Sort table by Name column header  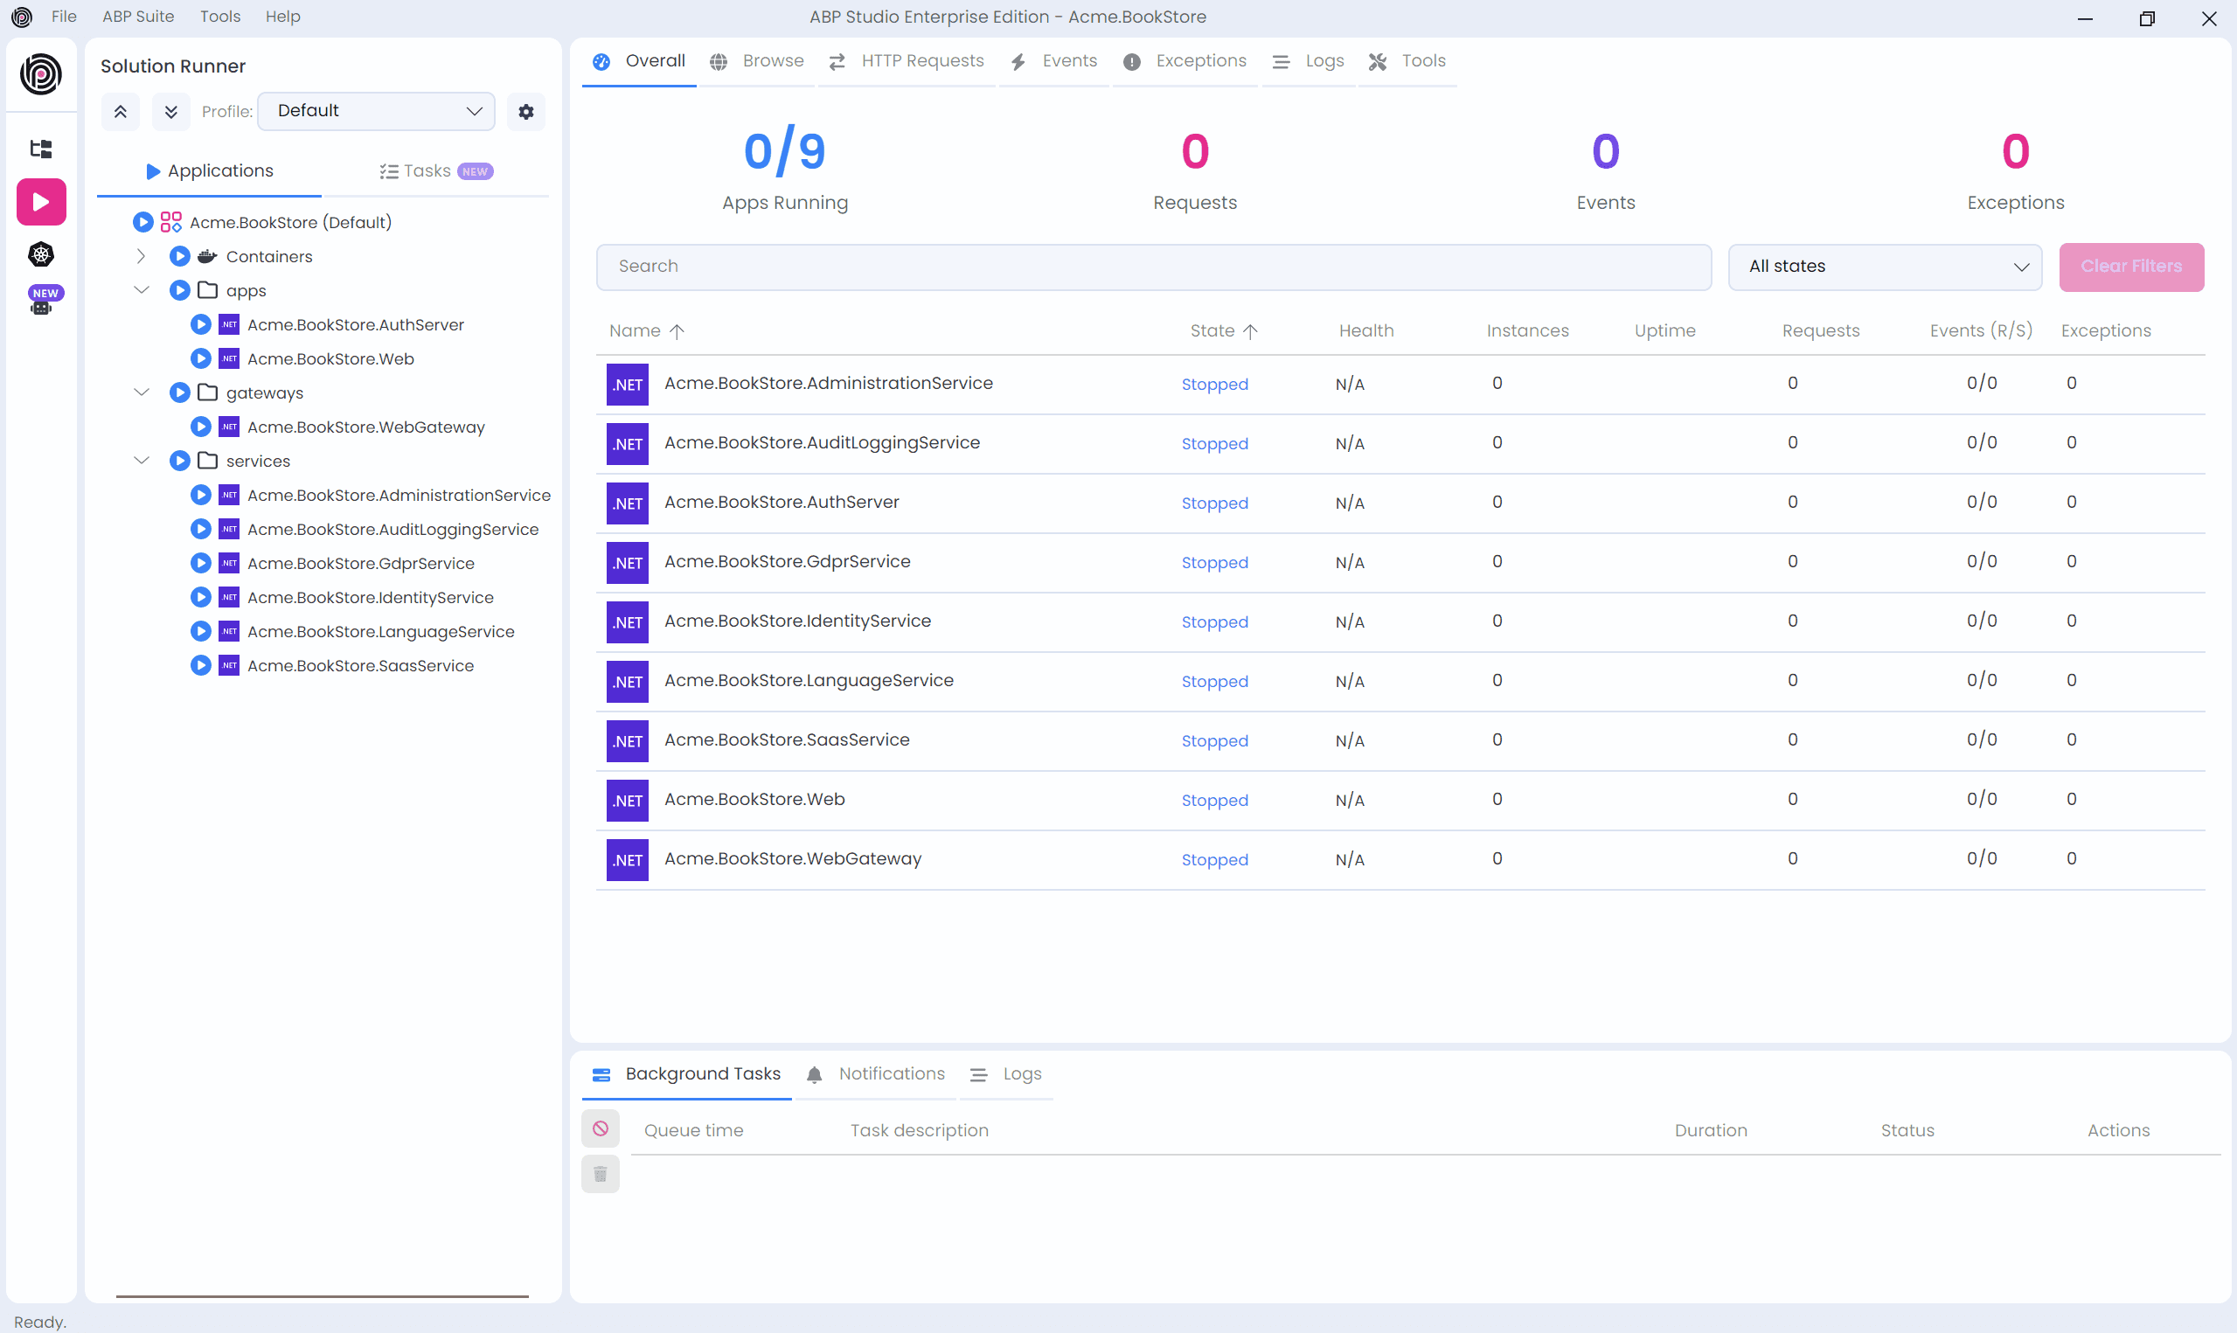coord(635,330)
